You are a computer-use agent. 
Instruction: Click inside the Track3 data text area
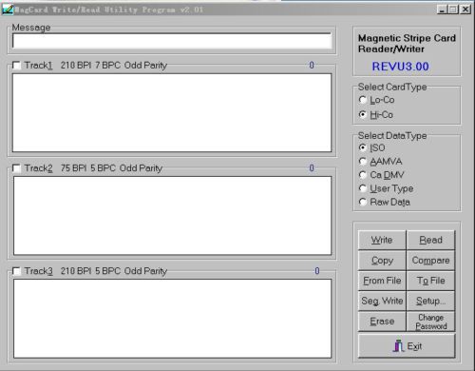click(172, 319)
